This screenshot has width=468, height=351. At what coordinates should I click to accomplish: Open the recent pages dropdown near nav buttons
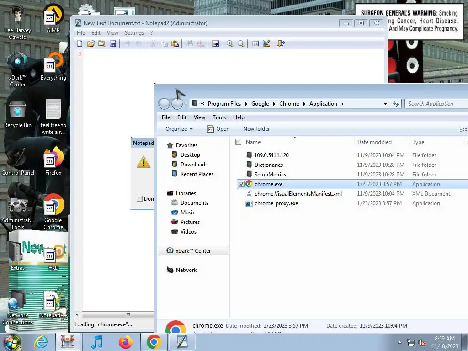(186, 104)
